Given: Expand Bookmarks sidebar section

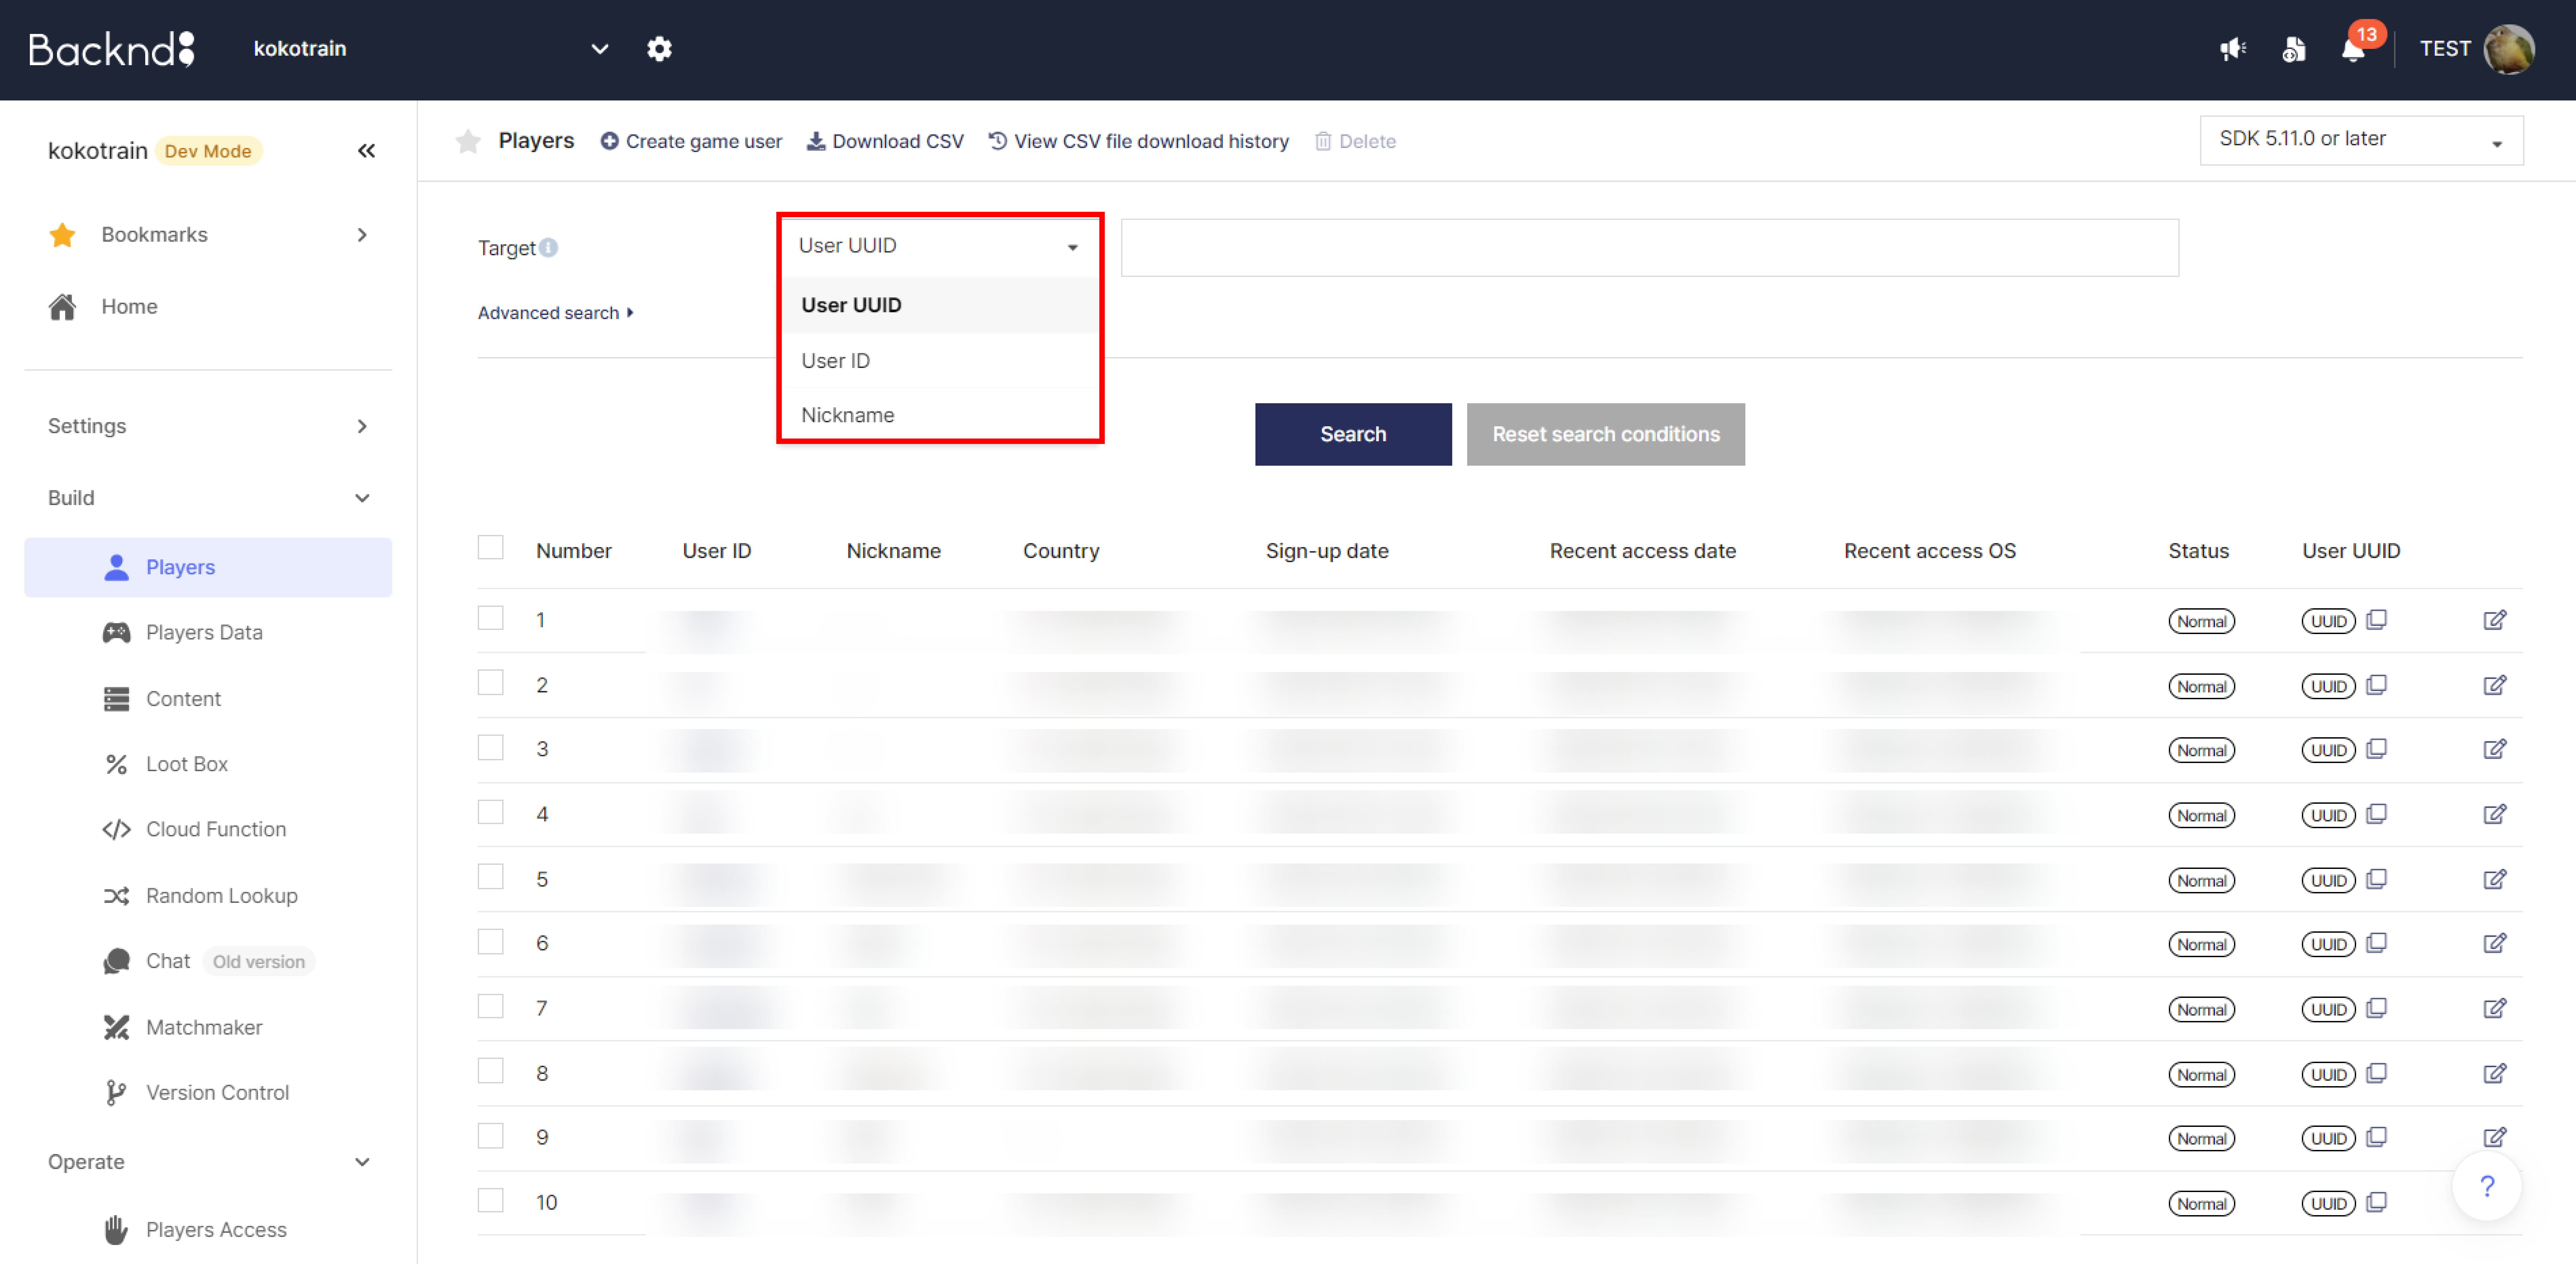Looking at the screenshot, I should pos(208,235).
